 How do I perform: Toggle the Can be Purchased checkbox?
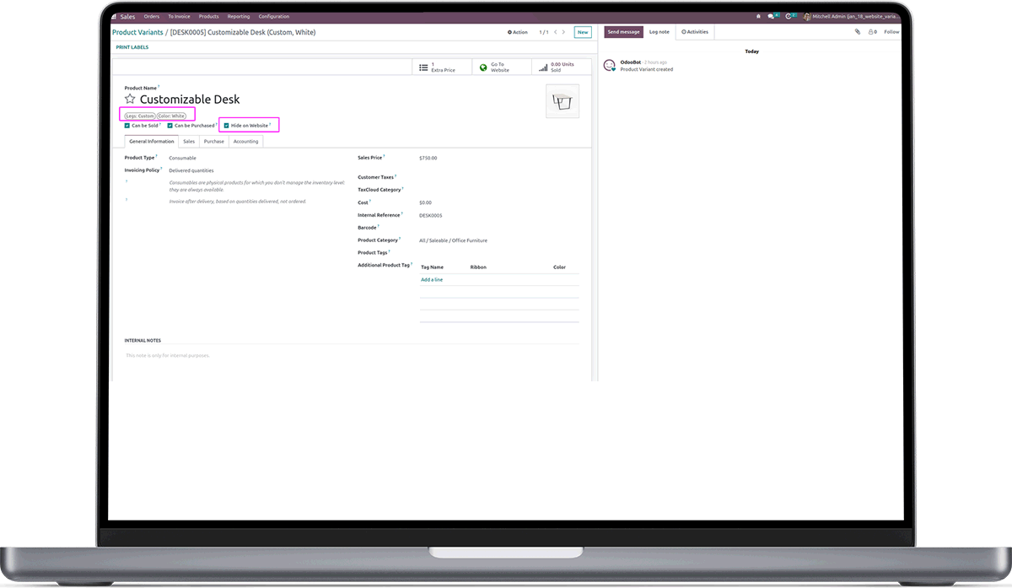[x=170, y=126]
